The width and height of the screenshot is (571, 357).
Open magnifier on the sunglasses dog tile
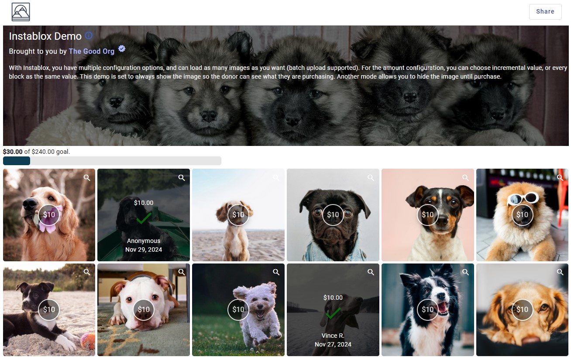click(x=560, y=178)
